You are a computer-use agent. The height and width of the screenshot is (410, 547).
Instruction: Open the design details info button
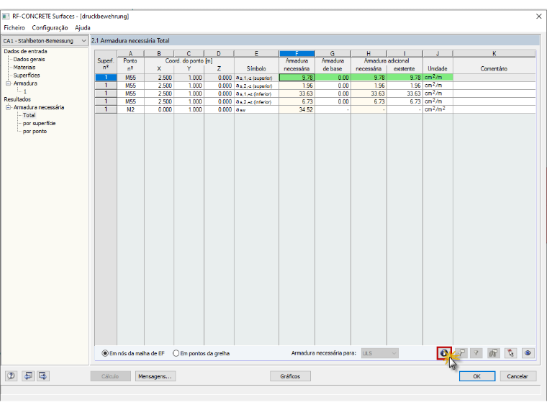point(444,353)
